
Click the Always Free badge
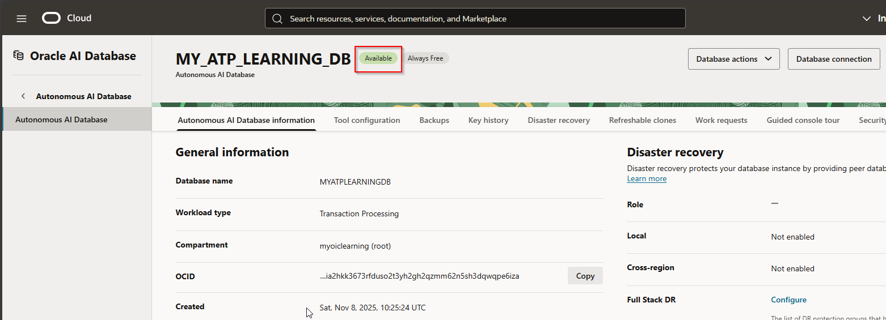425,58
